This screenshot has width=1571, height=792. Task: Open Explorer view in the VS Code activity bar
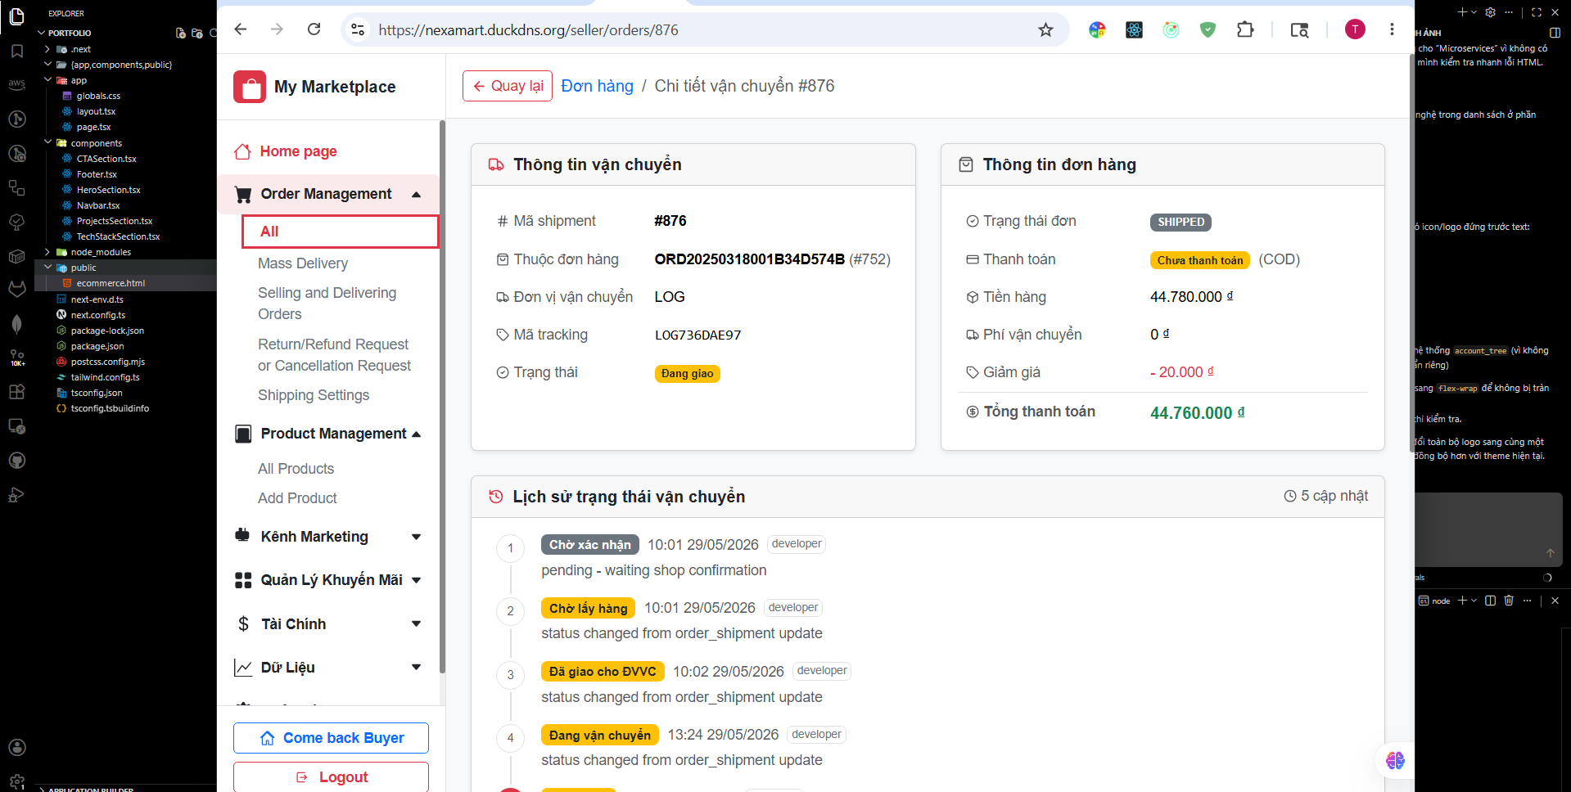(x=16, y=16)
